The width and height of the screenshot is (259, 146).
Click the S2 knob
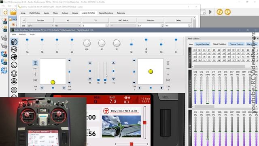[x=117, y=43]
